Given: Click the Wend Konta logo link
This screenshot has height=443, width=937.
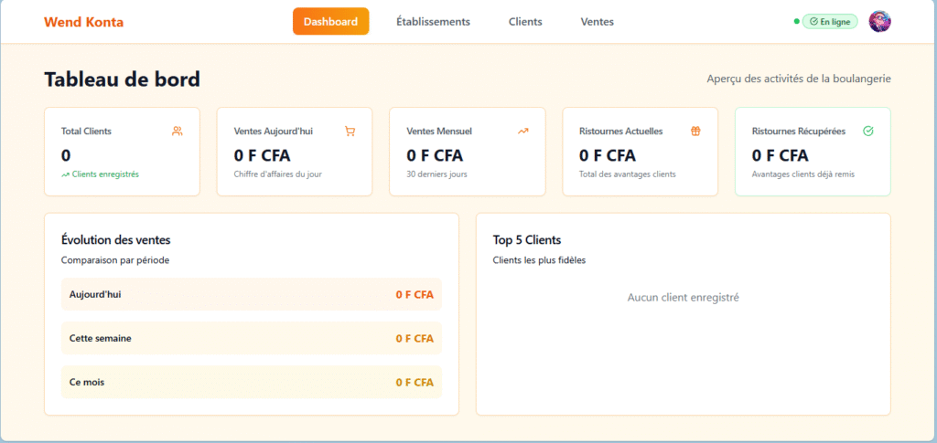Looking at the screenshot, I should point(83,22).
